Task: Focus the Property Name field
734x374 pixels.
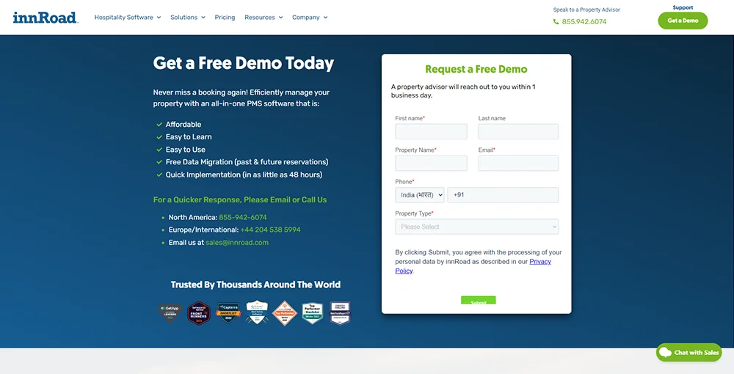Action: click(x=431, y=163)
